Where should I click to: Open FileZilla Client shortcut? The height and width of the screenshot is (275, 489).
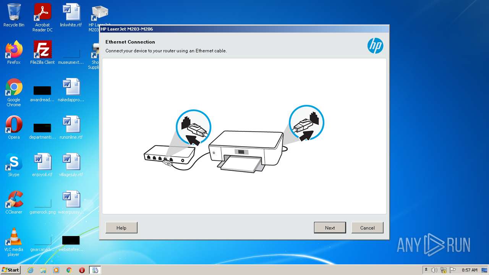[x=42, y=53]
